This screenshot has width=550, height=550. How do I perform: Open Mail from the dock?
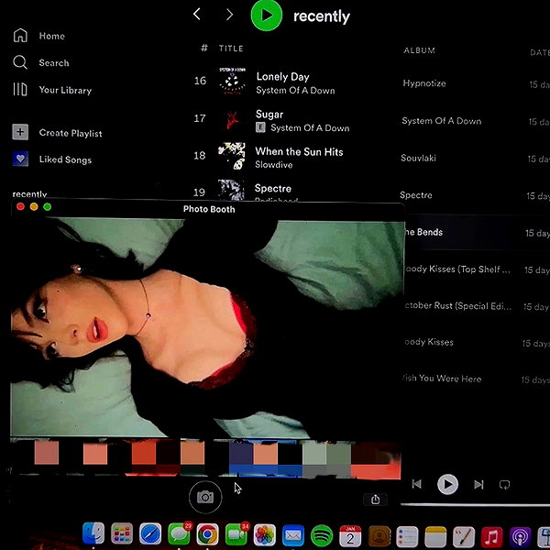click(293, 535)
